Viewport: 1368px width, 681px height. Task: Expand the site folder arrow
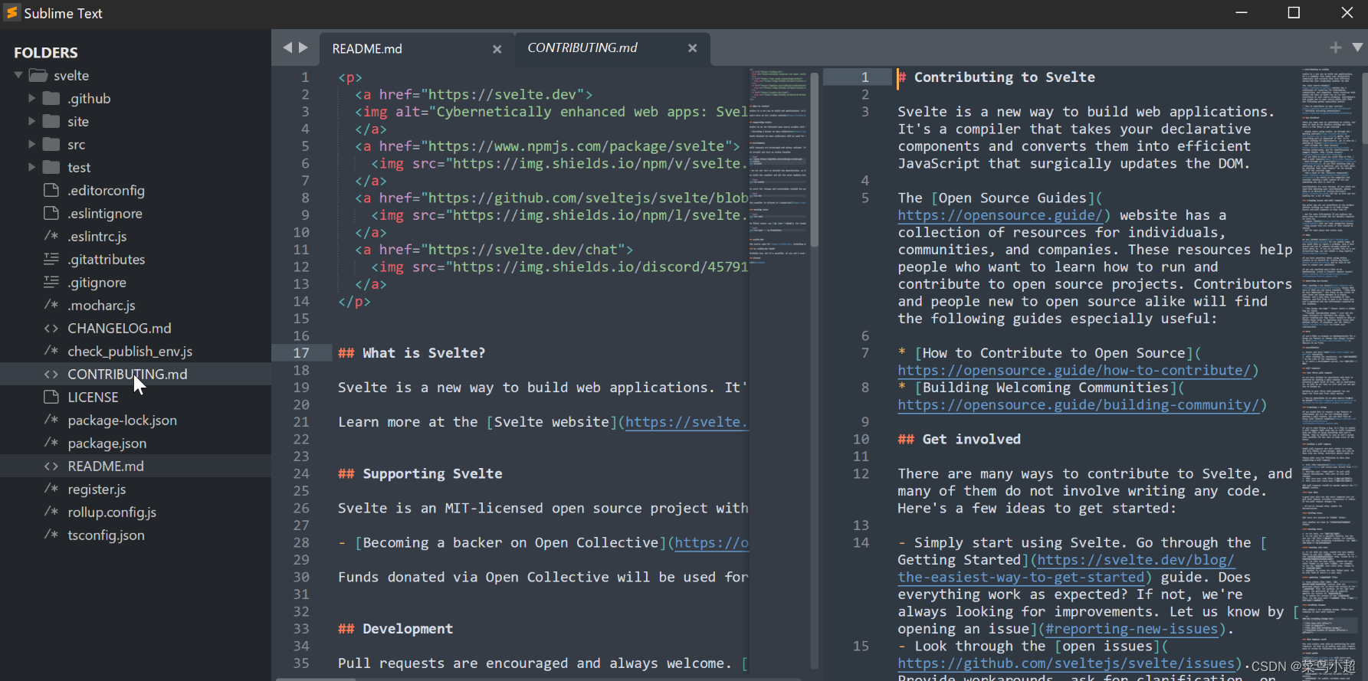point(31,121)
